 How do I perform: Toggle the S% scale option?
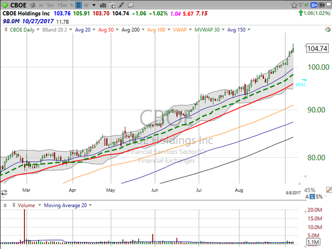[319, 196]
